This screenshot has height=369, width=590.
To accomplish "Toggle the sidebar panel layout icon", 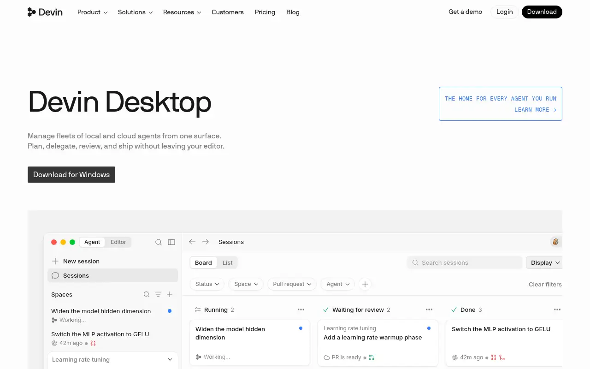I will pos(171,242).
